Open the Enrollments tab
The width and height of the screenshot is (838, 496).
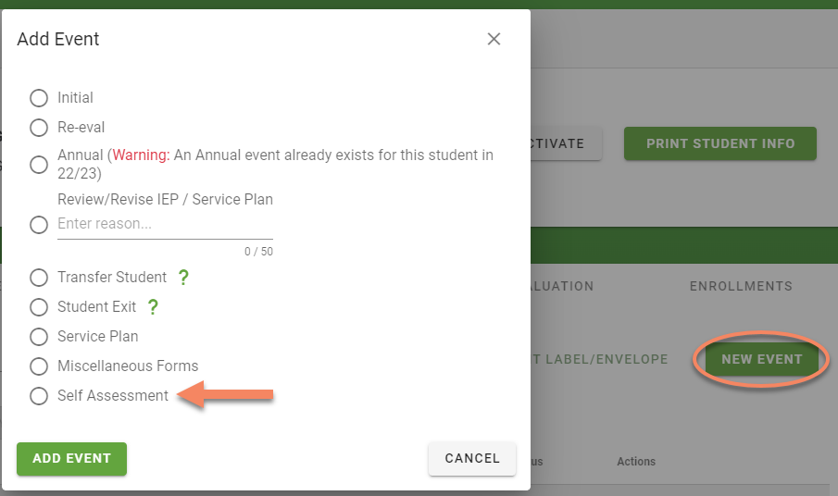[x=741, y=286]
